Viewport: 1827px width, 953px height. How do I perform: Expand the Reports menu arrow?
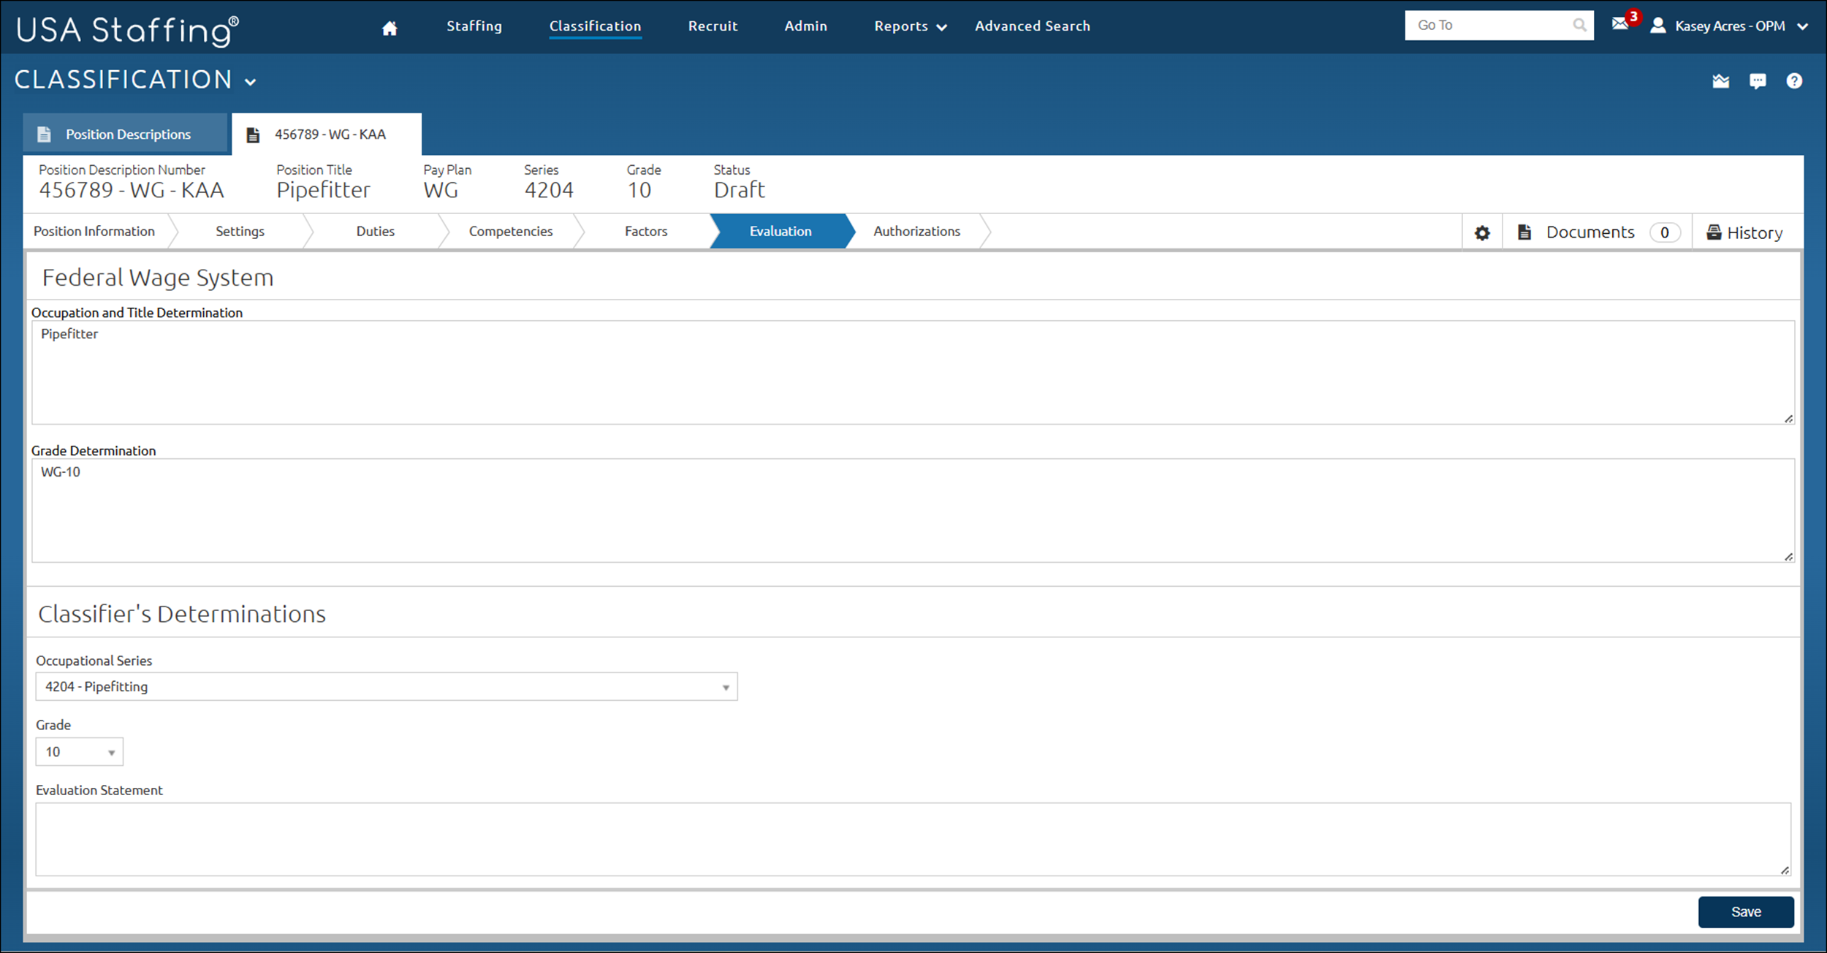(942, 28)
